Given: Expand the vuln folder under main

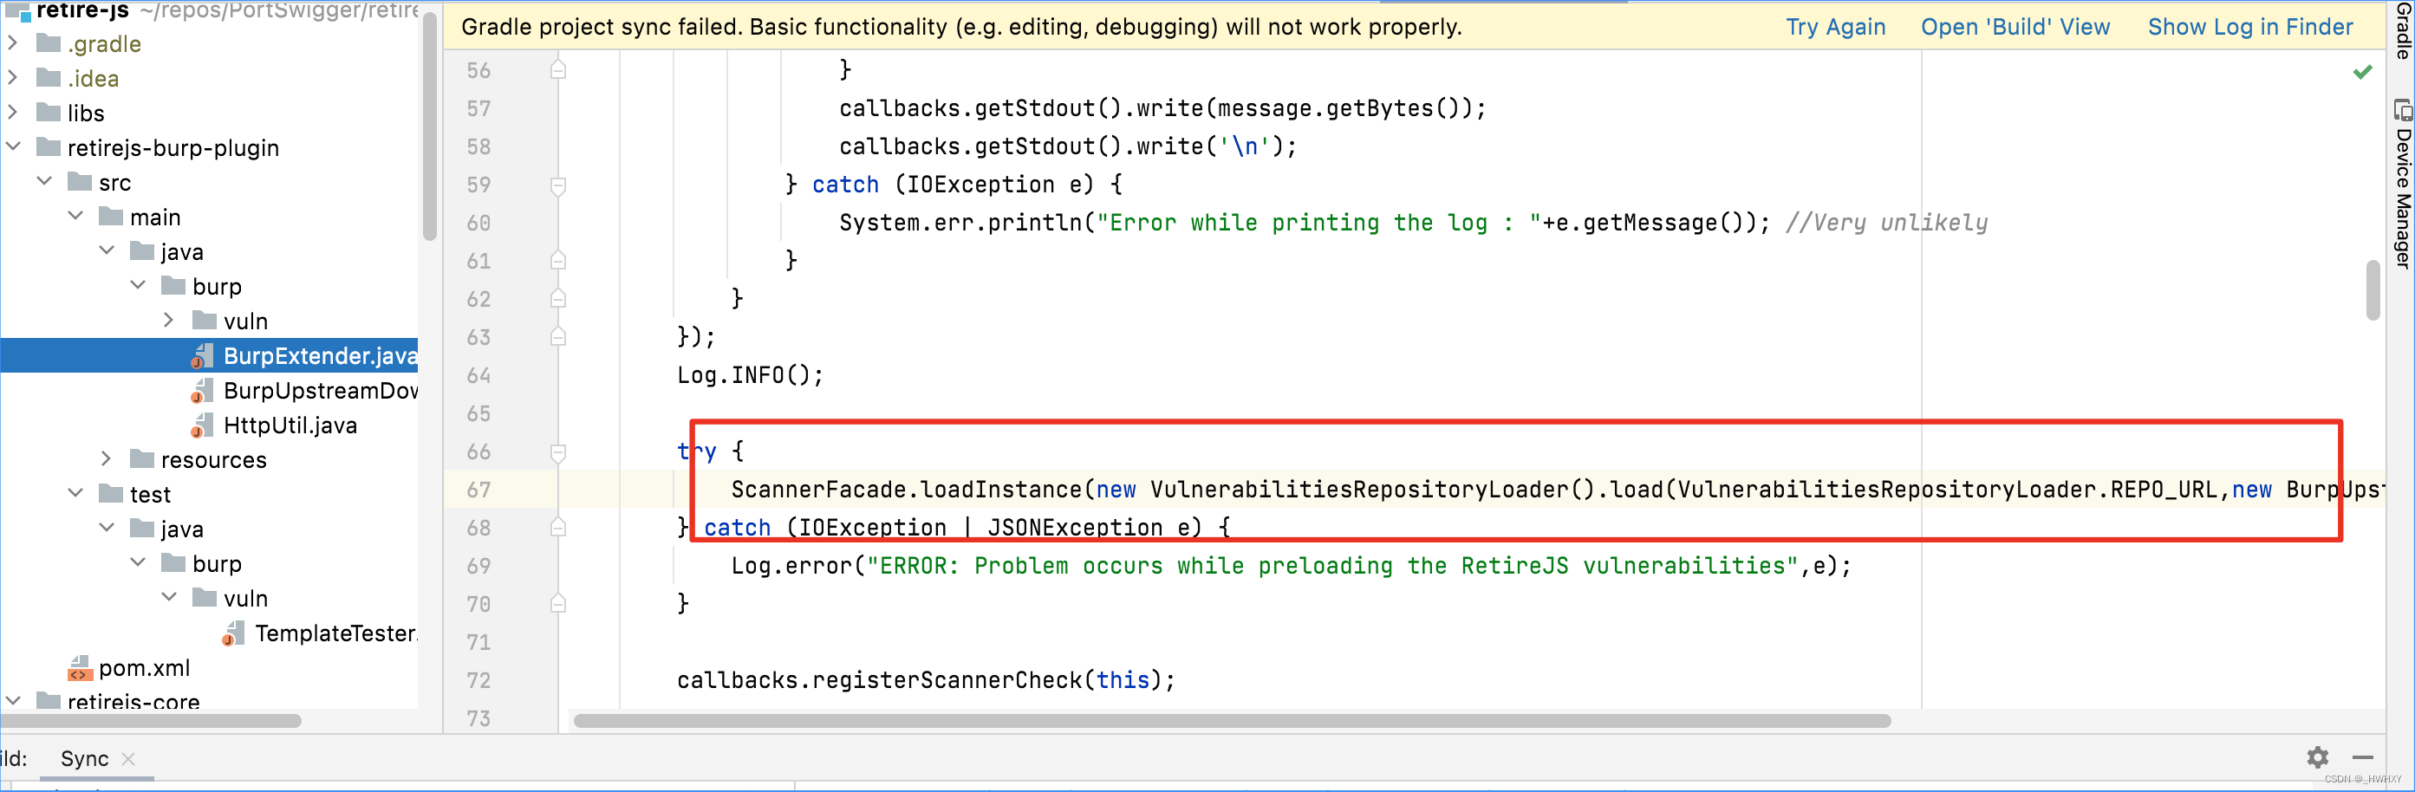Looking at the screenshot, I should pyautogui.click(x=170, y=320).
